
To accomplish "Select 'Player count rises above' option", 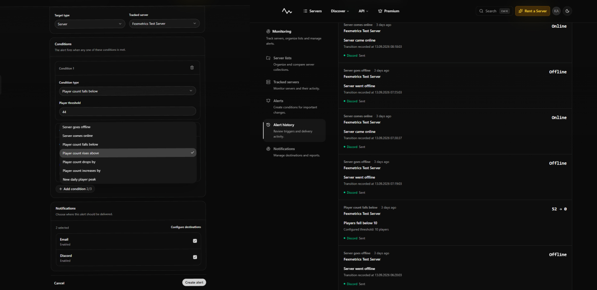I will coord(128,153).
